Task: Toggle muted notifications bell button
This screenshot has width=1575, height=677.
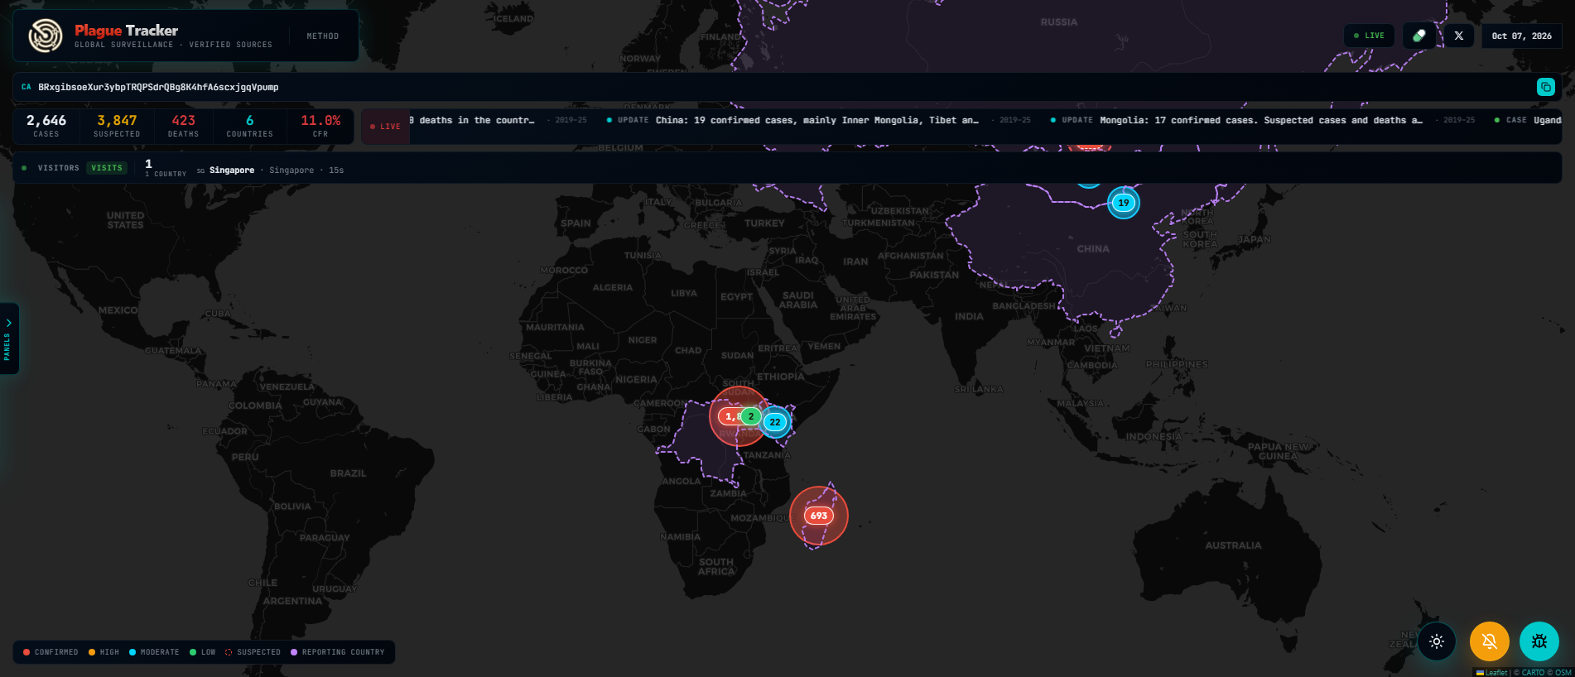Action: pos(1489,641)
